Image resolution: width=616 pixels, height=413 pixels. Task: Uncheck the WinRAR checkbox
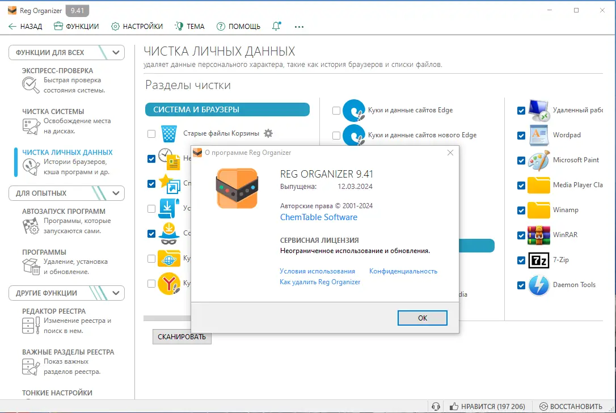[521, 235]
